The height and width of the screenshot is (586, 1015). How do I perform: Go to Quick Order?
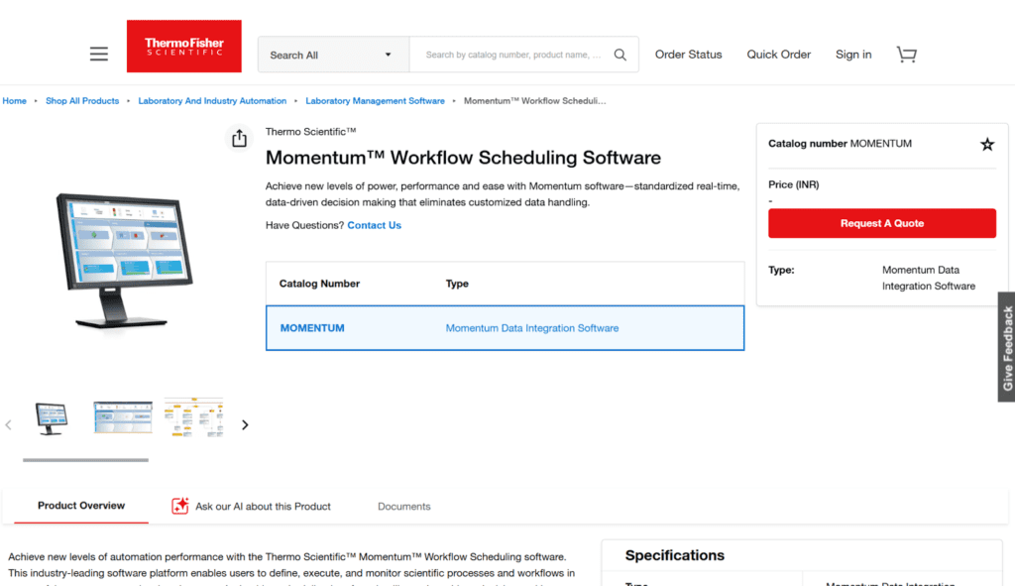coord(778,55)
